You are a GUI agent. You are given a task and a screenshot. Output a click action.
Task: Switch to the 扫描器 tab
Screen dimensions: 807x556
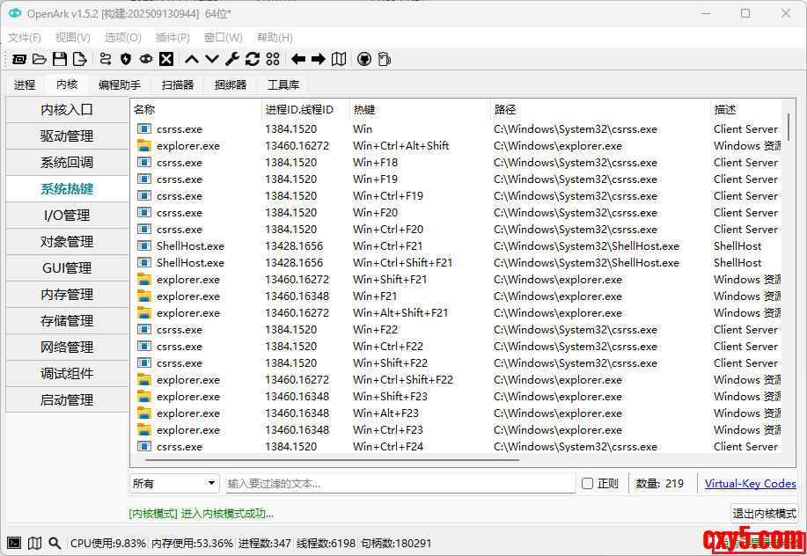tap(178, 84)
